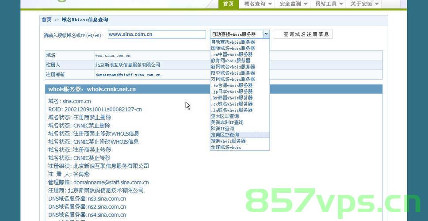
Task: Select highlighted 拉美区IP查询 option
Action: (x=240, y=135)
